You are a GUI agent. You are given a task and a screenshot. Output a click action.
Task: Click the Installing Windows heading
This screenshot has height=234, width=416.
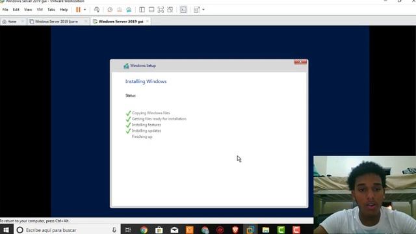[x=146, y=81]
